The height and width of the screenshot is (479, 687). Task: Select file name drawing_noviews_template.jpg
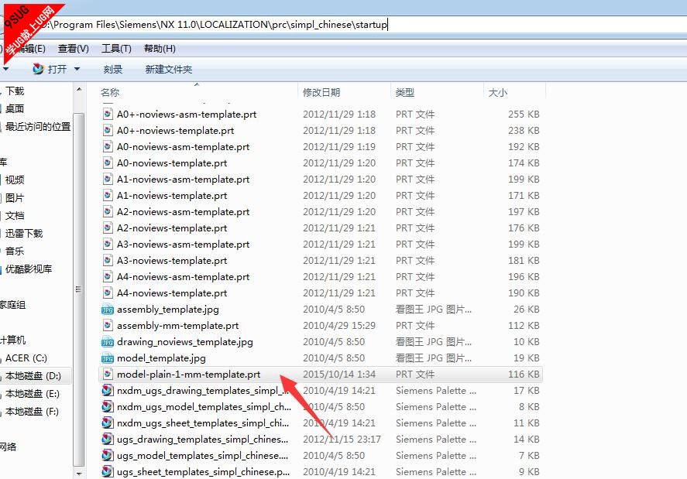click(185, 342)
